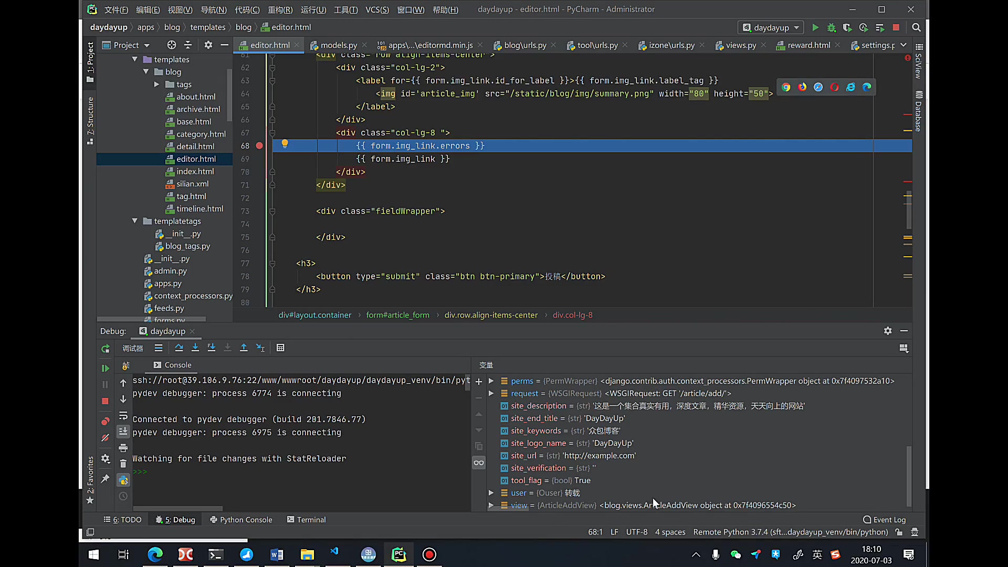The image size is (1008, 567).
Task: Click the Run with Coverage icon
Action: 847,27
